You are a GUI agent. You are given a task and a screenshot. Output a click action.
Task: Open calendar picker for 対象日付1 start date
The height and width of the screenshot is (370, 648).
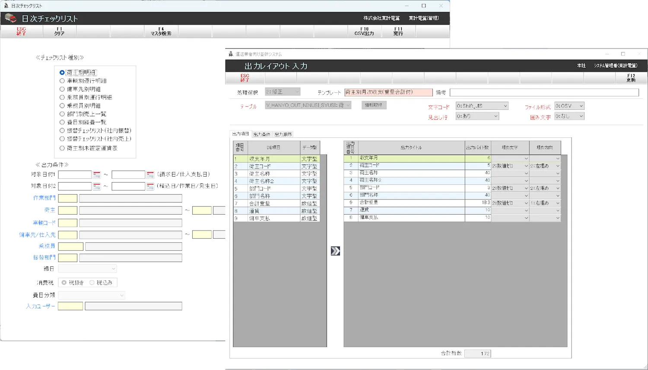pos(97,175)
